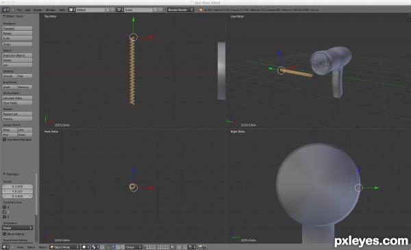This screenshot has height=250, width=411.
Task: Collapse the info header menus
Action: (12, 10)
